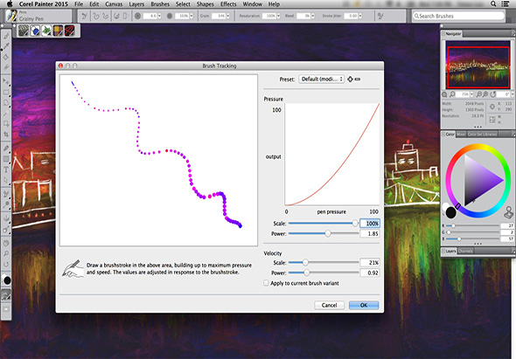
Task: Click the Pressure Scale 100% field
Action: pos(370,224)
